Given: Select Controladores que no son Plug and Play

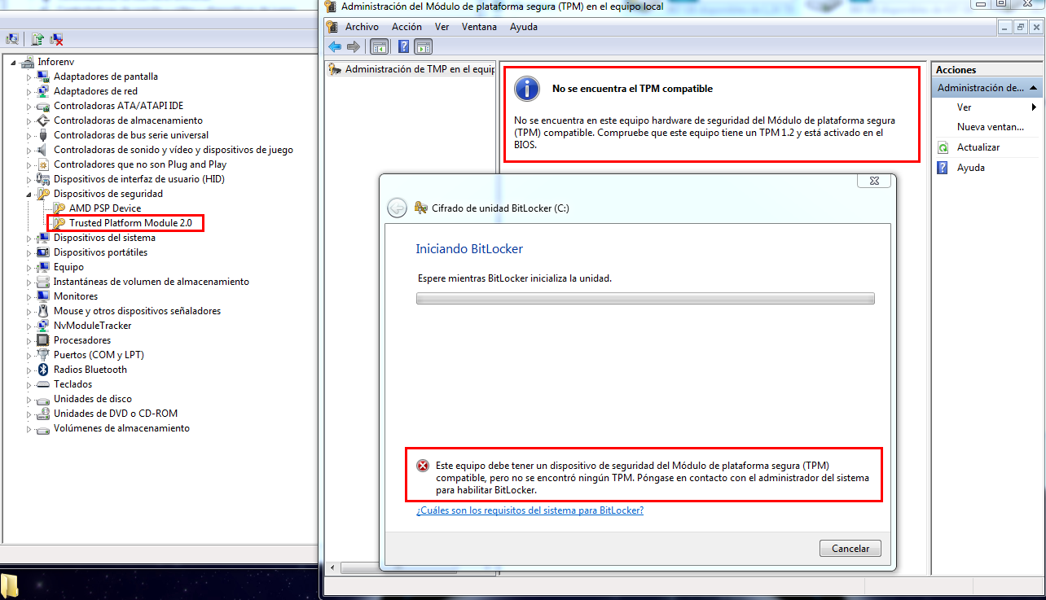Looking at the screenshot, I should point(140,164).
